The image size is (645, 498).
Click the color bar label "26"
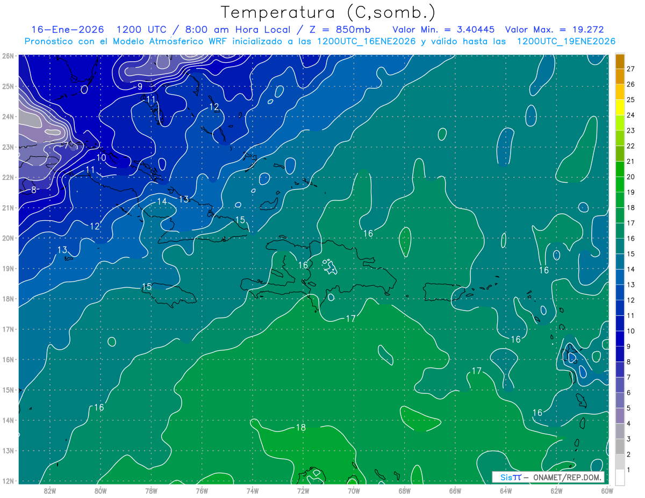pos(630,84)
